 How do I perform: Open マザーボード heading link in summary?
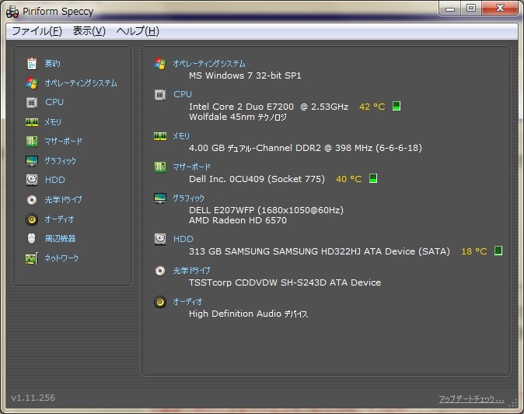pyautogui.click(x=191, y=167)
